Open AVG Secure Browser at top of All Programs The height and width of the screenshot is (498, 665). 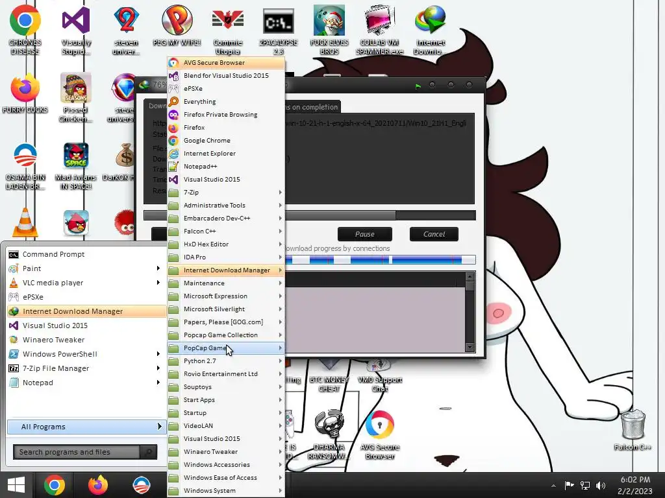(x=226, y=63)
